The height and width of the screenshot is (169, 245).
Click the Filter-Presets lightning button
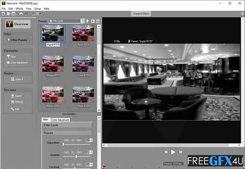18,40
